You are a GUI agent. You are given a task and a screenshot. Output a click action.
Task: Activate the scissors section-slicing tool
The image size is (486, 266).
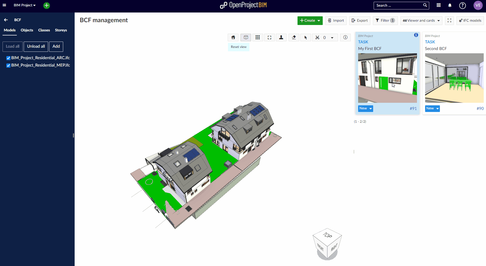pos(317,37)
